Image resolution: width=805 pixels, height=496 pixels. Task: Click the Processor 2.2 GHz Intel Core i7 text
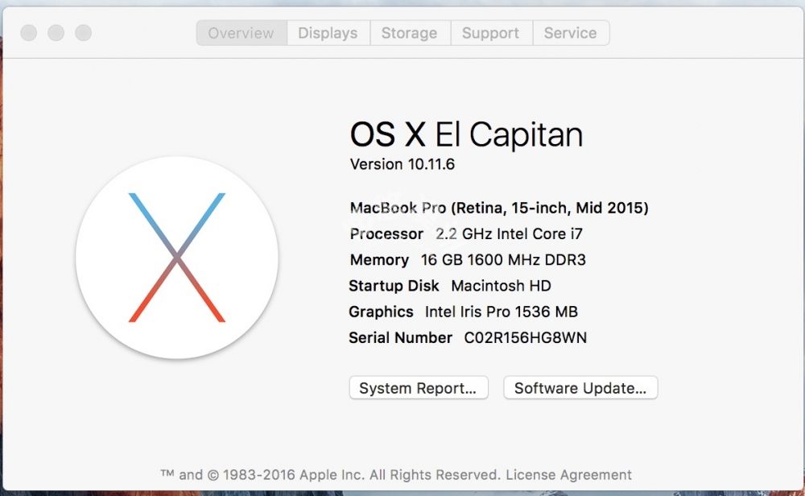[x=466, y=234]
